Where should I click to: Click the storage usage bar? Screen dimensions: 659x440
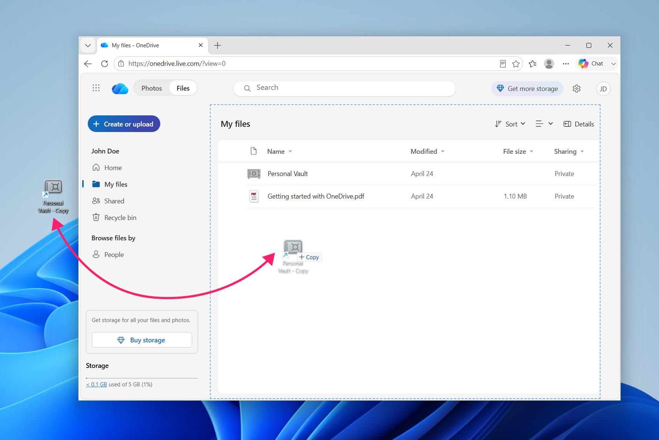(142, 378)
